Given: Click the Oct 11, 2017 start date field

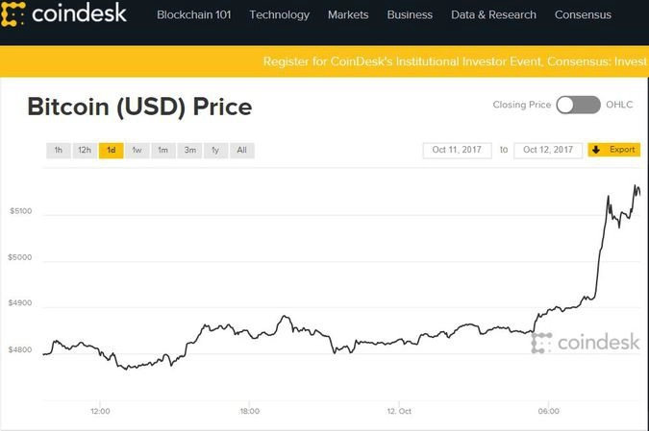Looking at the screenshot, I should pos(457,150).
